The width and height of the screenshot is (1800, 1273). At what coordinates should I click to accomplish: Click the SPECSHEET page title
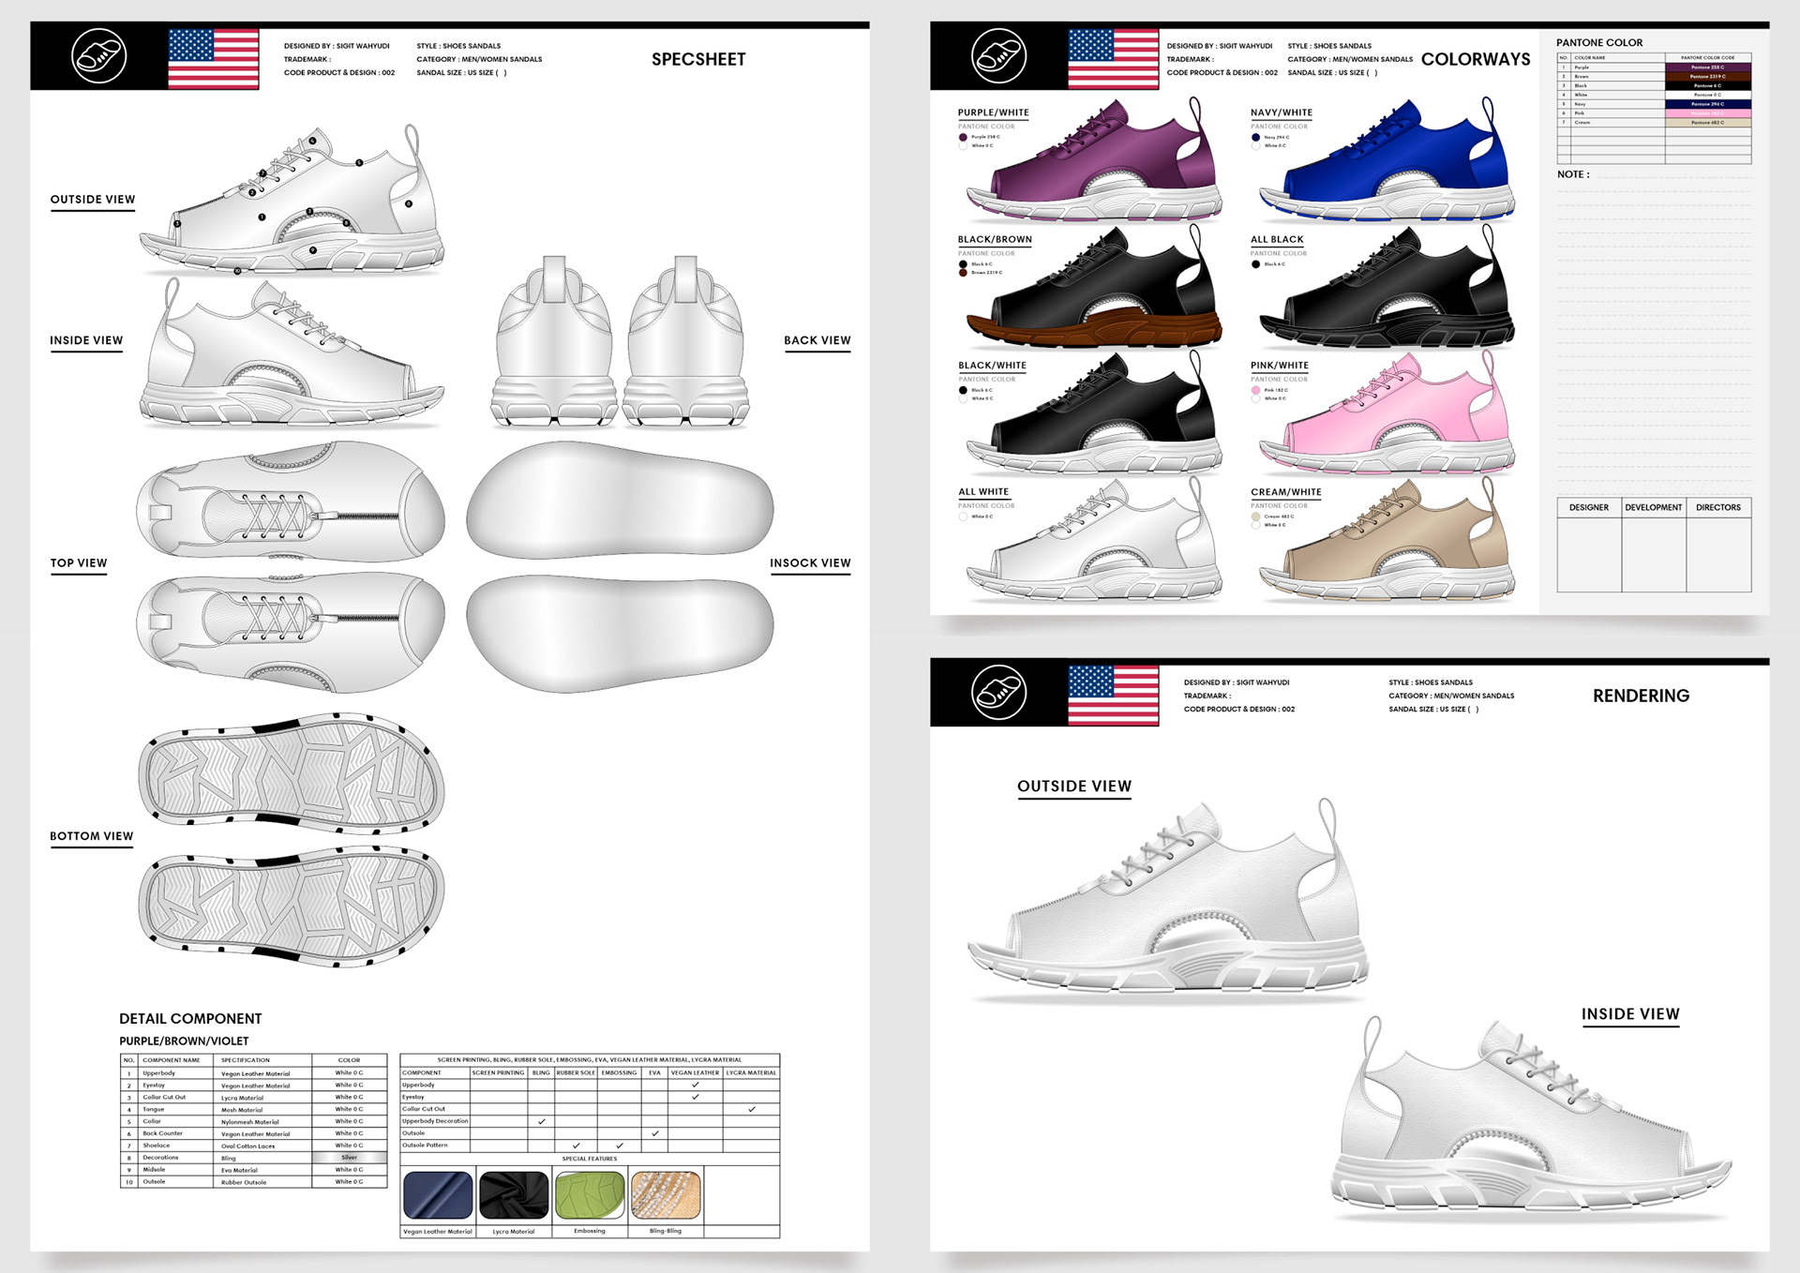pyautogui.click(x=698, y=59)
